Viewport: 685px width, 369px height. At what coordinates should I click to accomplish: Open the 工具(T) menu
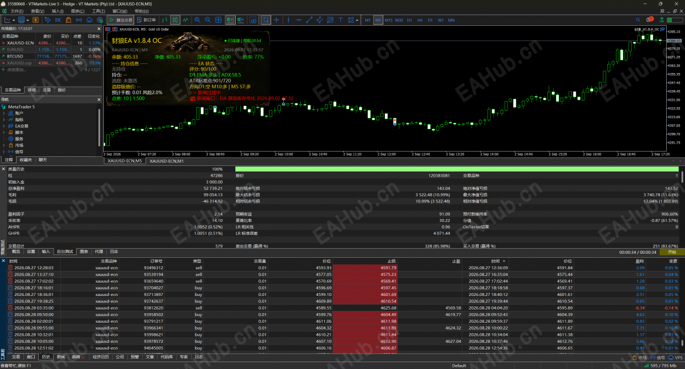coord(99,11)
